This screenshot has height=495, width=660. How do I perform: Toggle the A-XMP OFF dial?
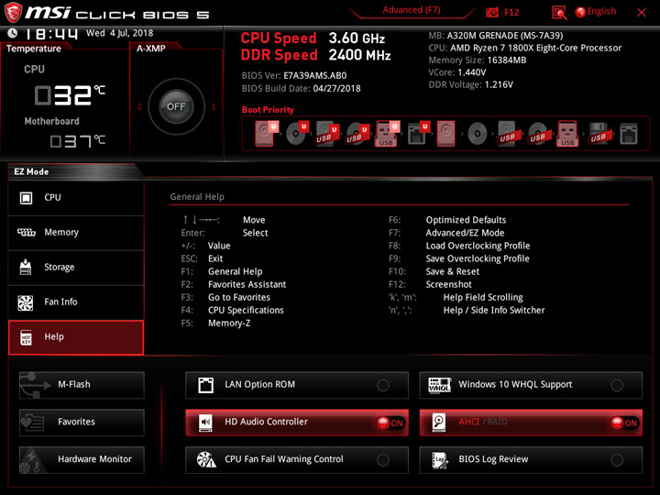coord(176,106)
